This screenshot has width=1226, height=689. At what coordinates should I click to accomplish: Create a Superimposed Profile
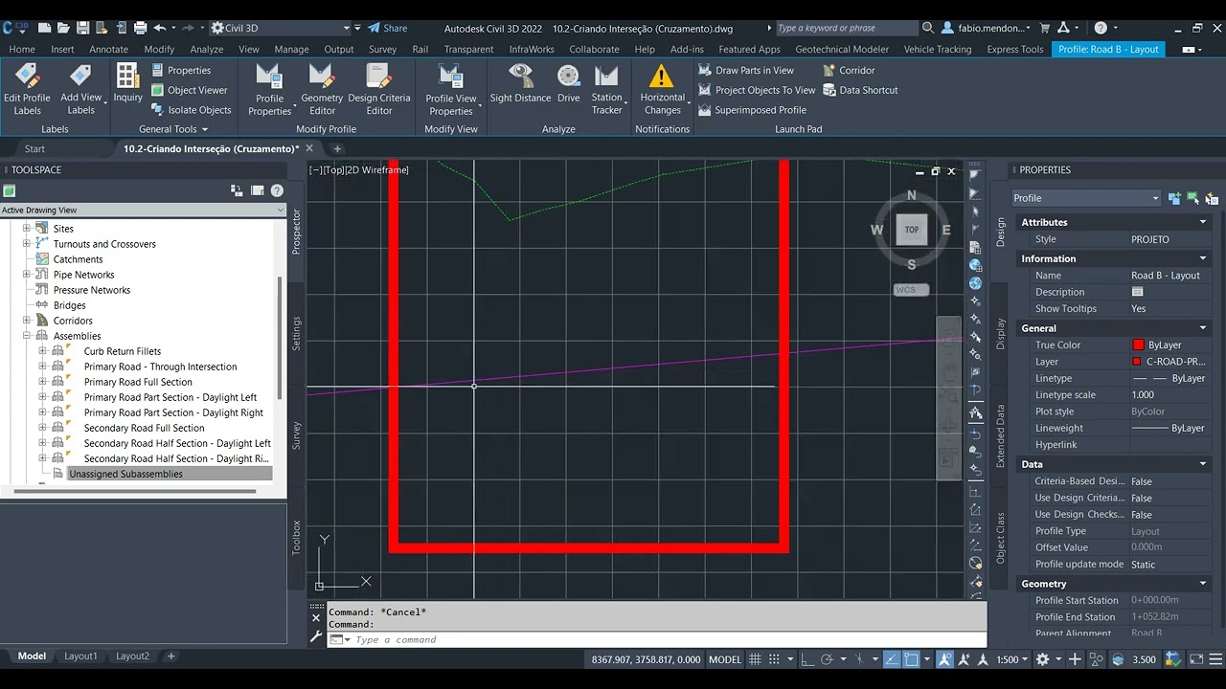(752, 110)
